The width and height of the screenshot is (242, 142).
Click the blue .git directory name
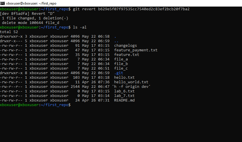pyautogui.click(x=118, y=73)
